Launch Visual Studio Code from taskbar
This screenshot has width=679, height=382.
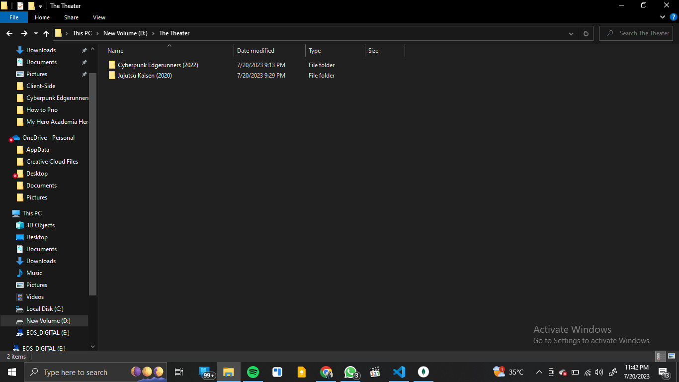pyautogui.click(x=399, y=372)
